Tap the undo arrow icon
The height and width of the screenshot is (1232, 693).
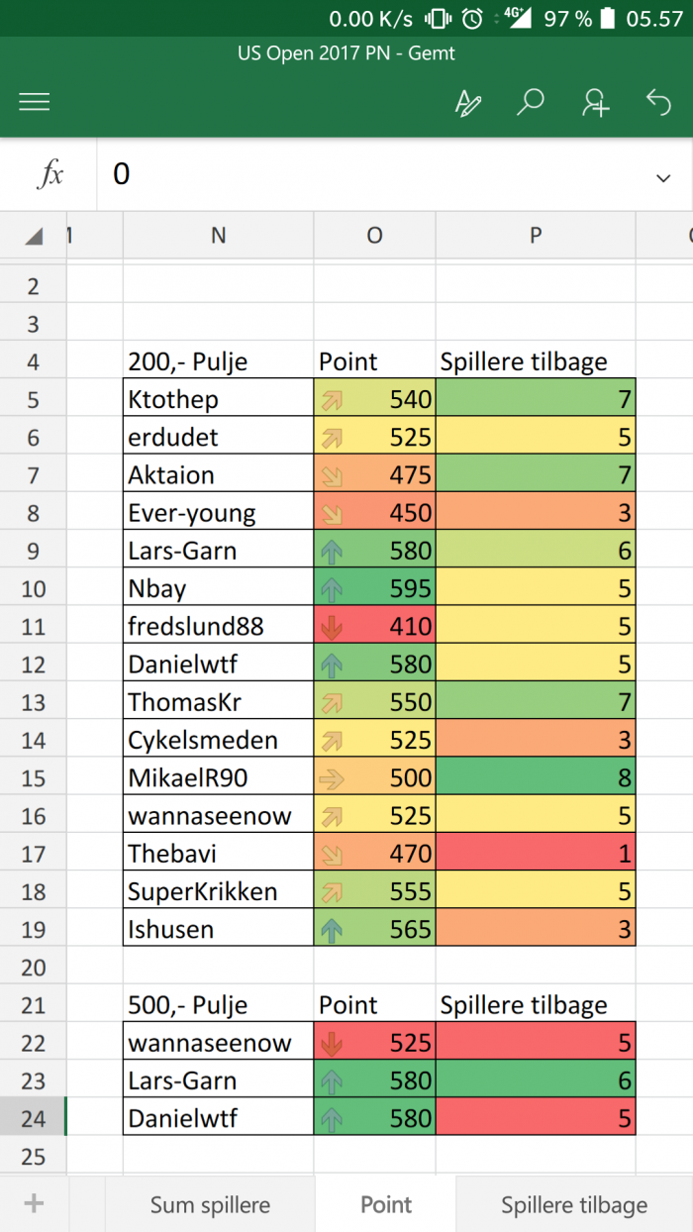click(x=658, y=101)
